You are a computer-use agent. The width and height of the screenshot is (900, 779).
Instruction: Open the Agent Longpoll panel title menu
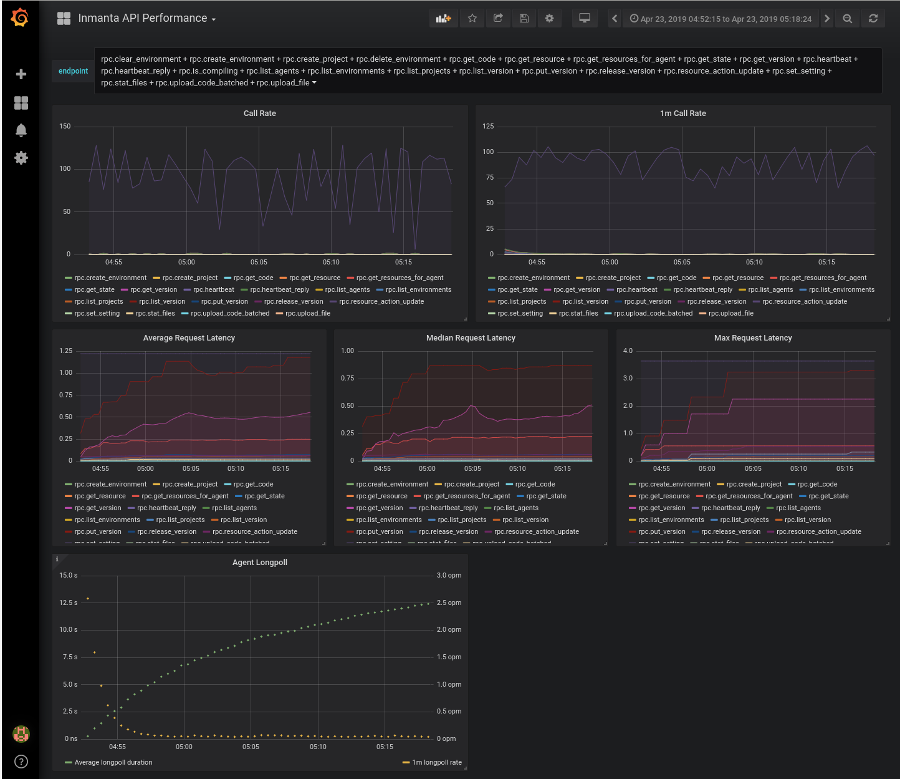(x=260, y=563)
